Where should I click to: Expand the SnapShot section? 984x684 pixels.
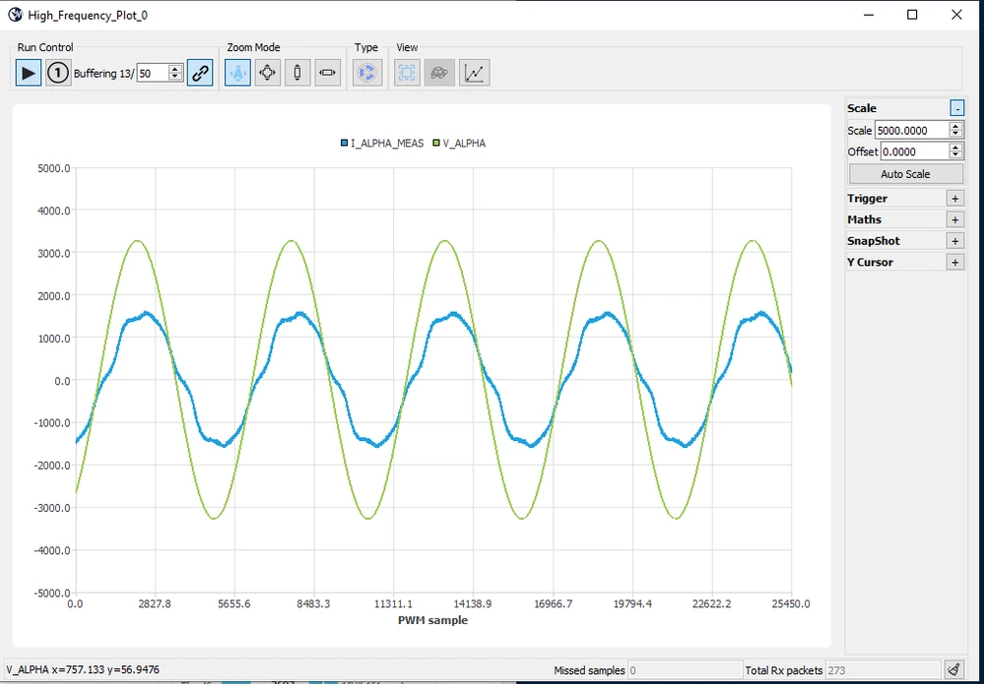(x=955, y=241)
